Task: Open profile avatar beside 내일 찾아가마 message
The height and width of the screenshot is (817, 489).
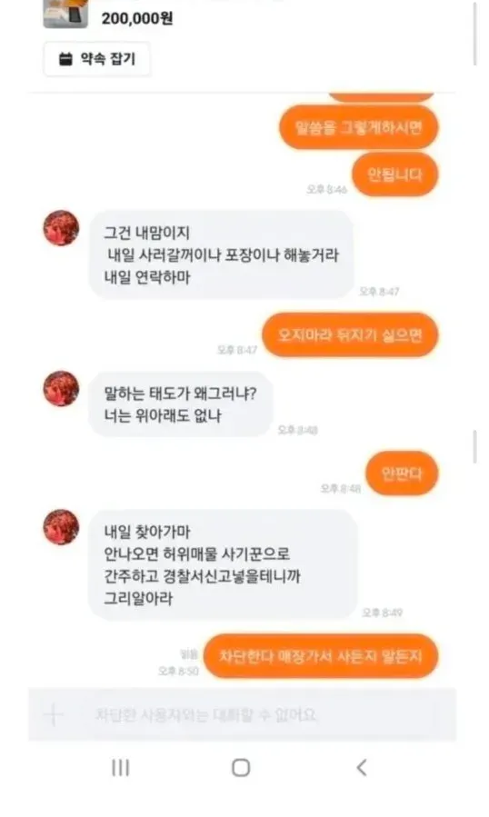Action: (x=61, y=527)
